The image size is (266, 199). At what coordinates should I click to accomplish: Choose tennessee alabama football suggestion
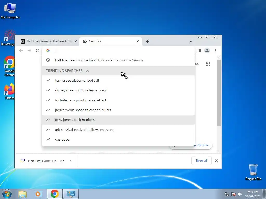coord(118,80)
